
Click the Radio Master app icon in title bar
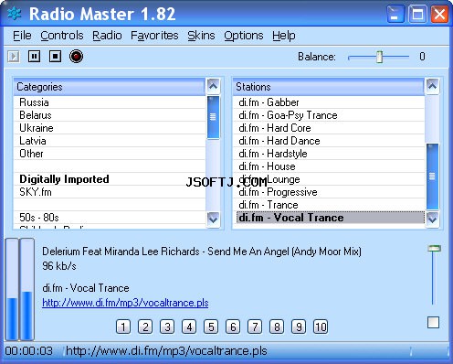coord(15,14)
